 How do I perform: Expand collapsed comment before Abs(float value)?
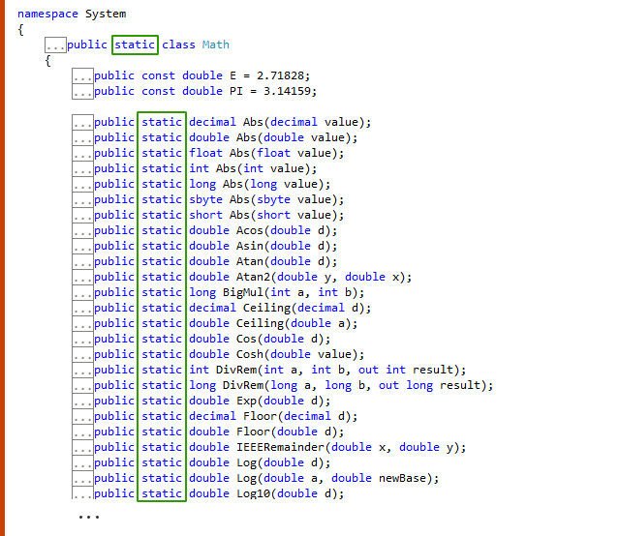click(x=82, y=153)
